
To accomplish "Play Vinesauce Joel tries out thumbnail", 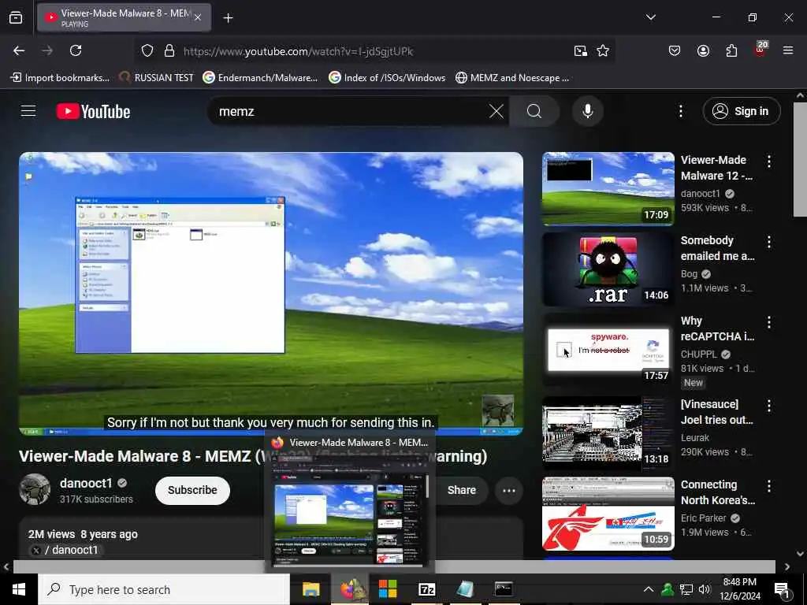I will click(608, 433).
